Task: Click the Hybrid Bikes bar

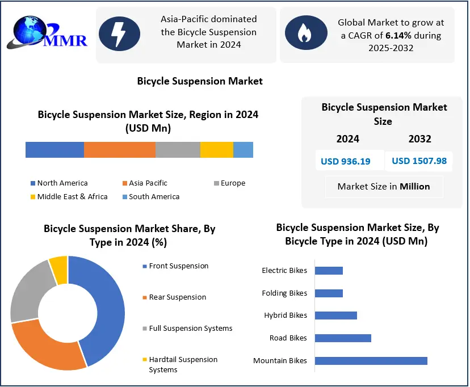Action: [335, 316]
